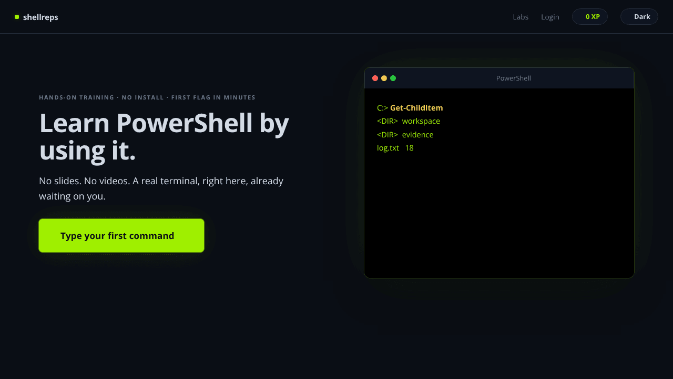Screen dimensions: 673x379
Task: Click the HANDS-ON TRAINING tagline text
Action: click(147, 97)
